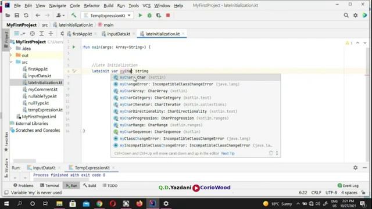Open the VCS menu
Screen dimensions: 372x209
pos(146,5)
